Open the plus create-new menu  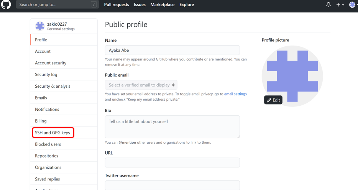coord(340,5)
